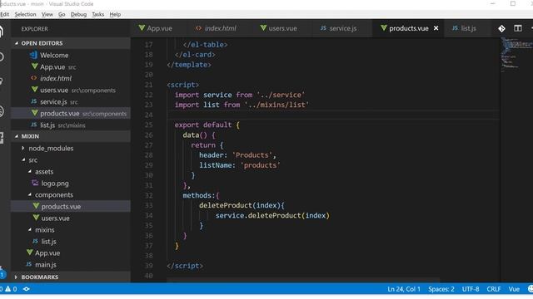Click the index.html icon in Open Editors
The height and width of the screenshot is (299, 533).
[33, 78]
